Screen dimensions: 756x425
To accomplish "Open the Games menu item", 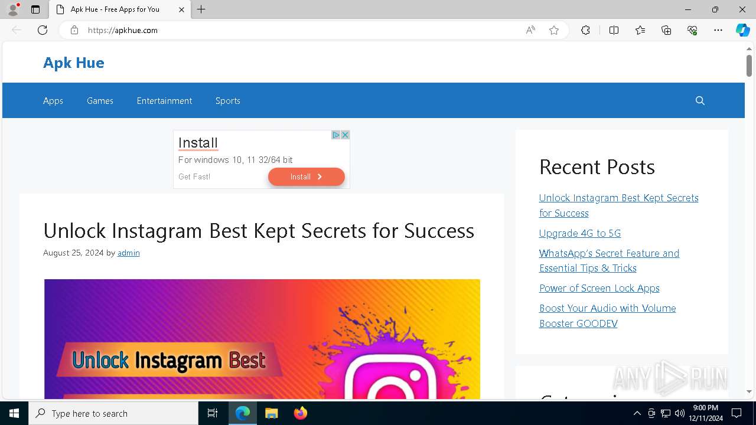I will coord(100,101).
